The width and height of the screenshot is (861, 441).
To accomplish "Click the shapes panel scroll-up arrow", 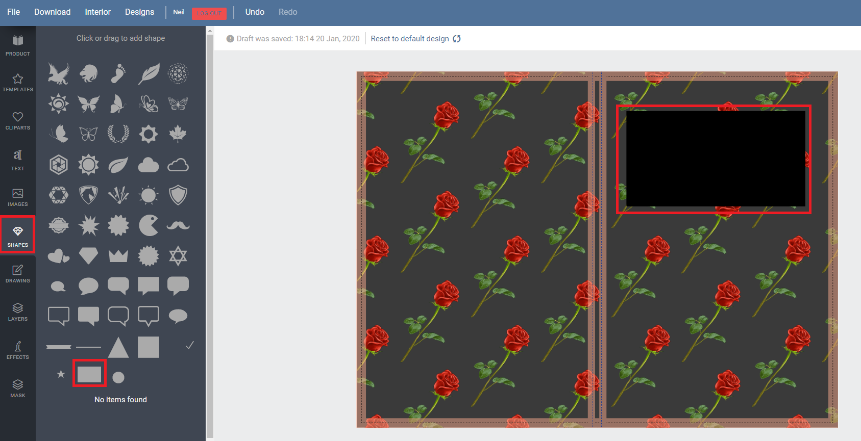I will click(x=210, y=31).
